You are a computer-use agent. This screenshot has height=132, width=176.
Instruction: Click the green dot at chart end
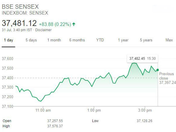click(158, 70)
